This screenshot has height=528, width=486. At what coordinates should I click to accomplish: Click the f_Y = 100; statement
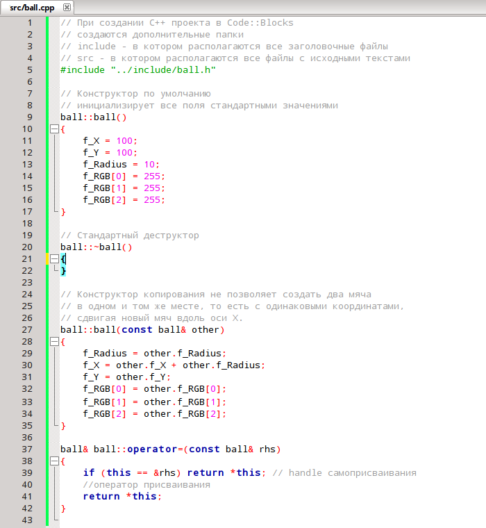(x=110, y=153)
